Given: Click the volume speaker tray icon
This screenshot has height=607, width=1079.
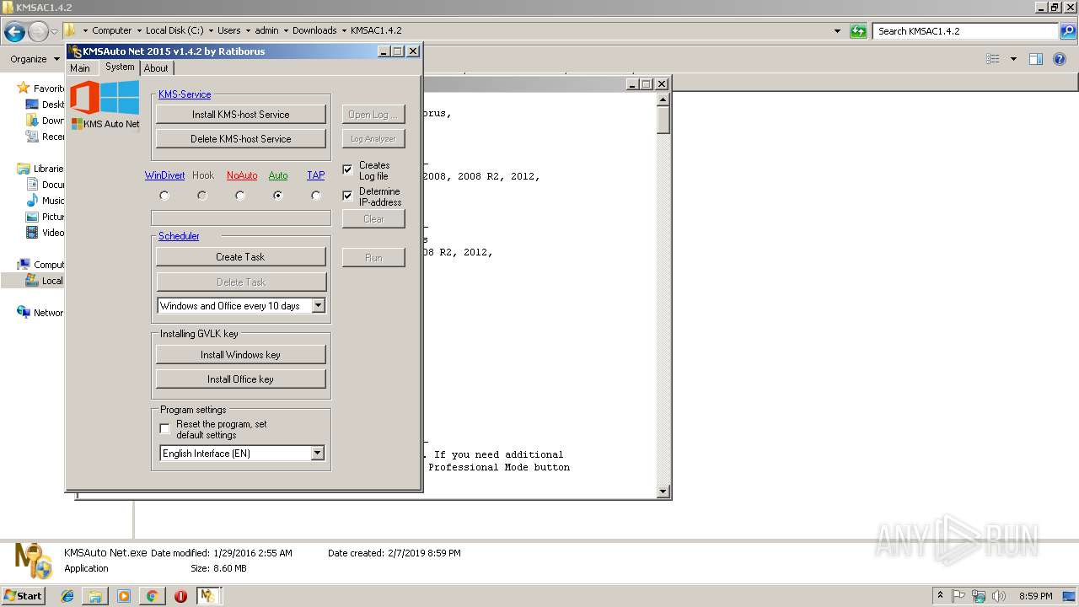Looking at the screenshot, I should click(1000, 596).
